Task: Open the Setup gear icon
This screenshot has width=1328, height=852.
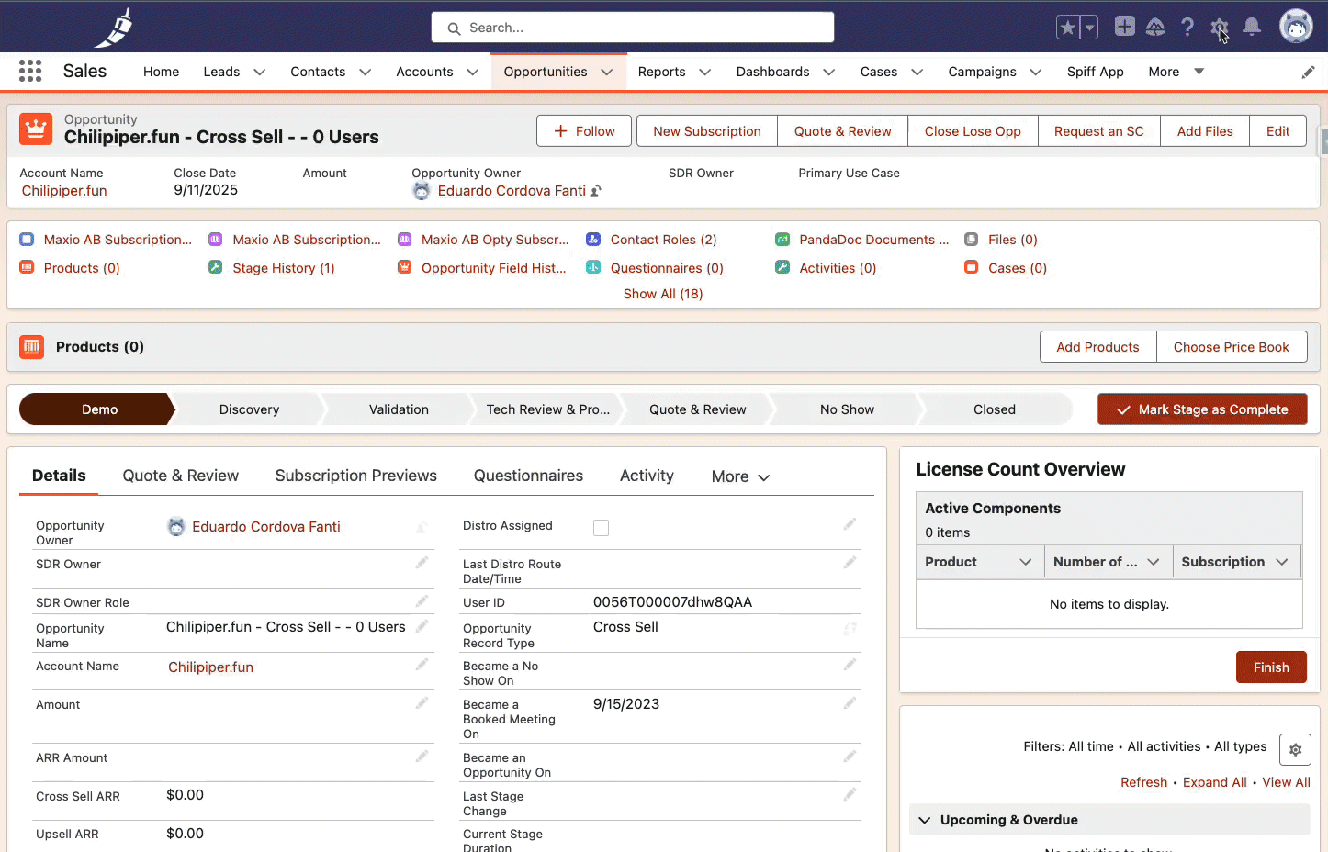Action: [x=1219, y=28]
